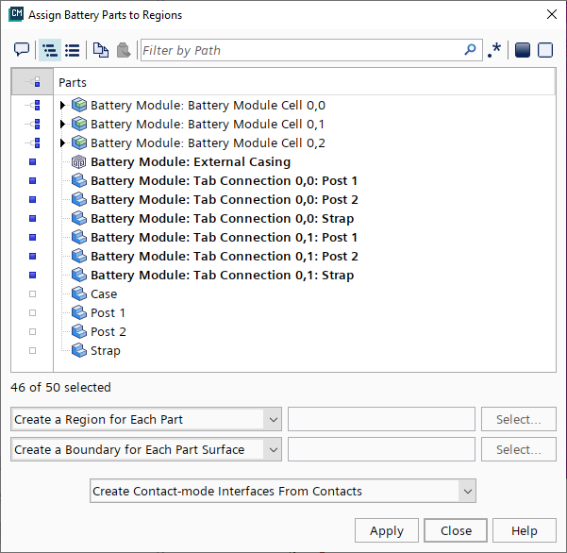
Task: Click the Filter by Path input field
Action: coord(302,50)
